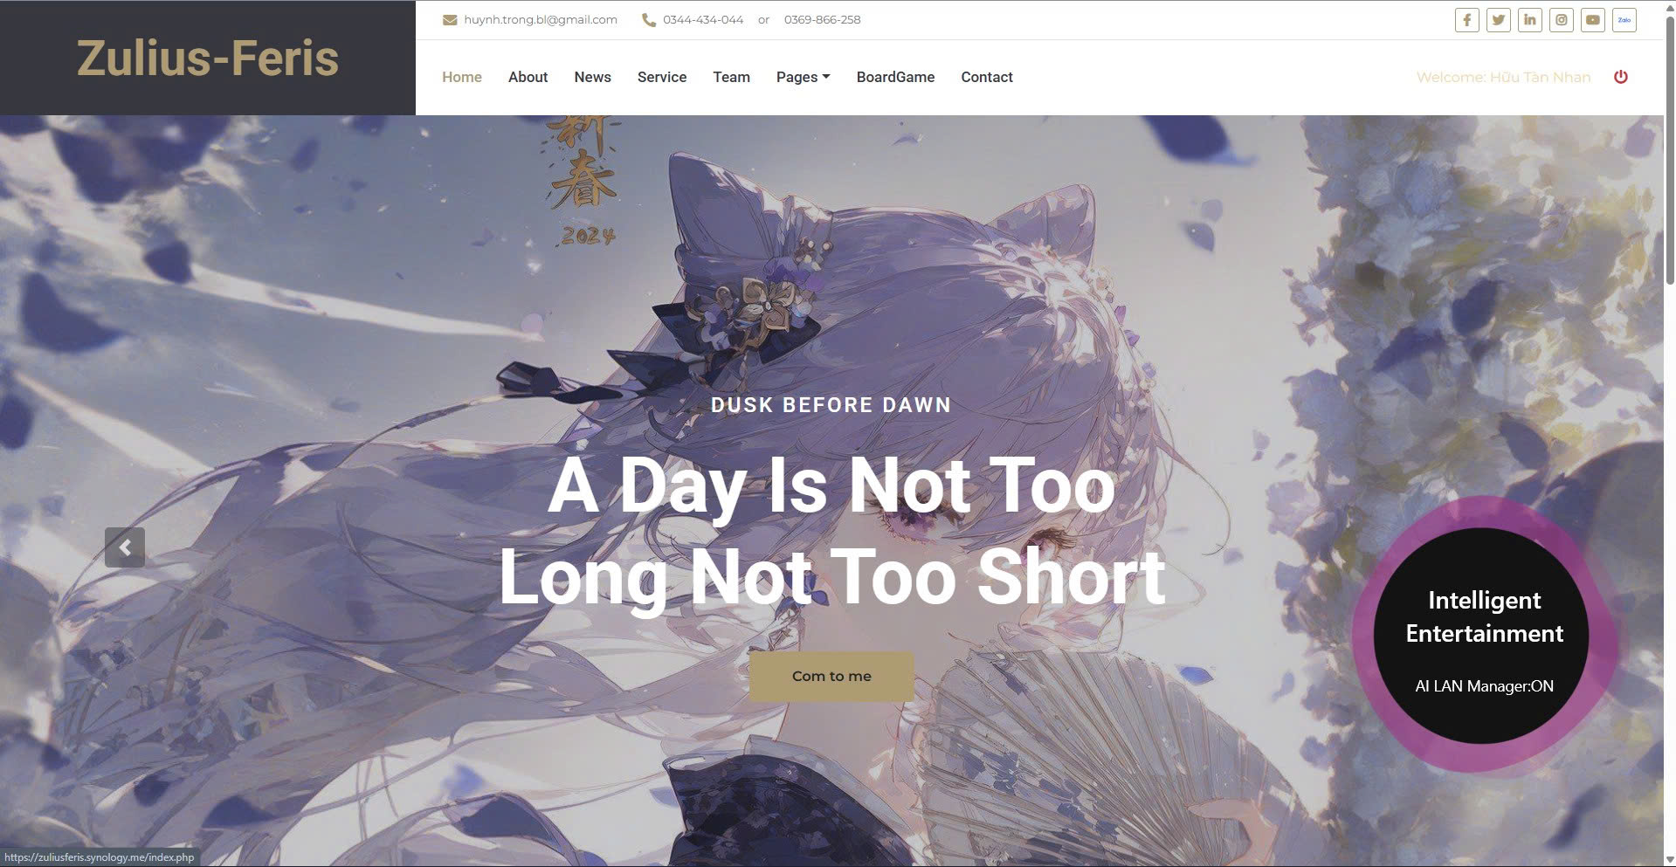The width and height of the screenshot is (1676, 867).
Task: Click the red power logout icon
Action: (1621, 77)
